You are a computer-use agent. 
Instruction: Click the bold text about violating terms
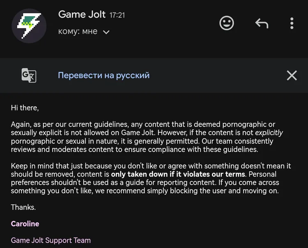pyautogui.click(x=178, y=174)
